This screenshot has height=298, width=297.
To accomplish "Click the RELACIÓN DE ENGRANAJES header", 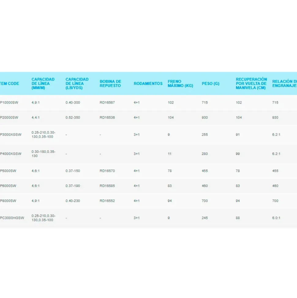I will point(284,83).
